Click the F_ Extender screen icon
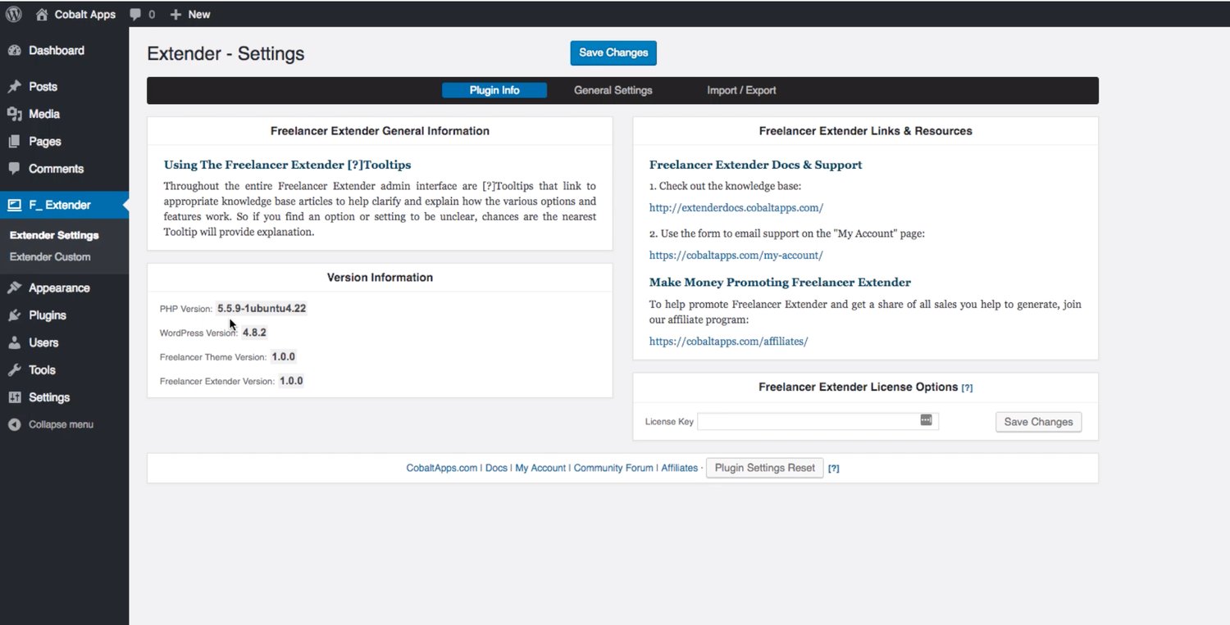Viewport: 1230px width, 625px height. click(14, 205)
